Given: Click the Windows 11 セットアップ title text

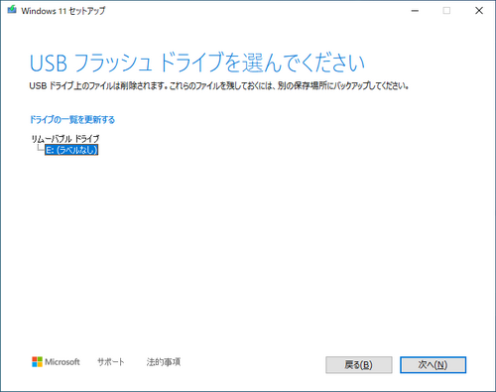Looking at the screenshot, I should click(x=63, y=11).
